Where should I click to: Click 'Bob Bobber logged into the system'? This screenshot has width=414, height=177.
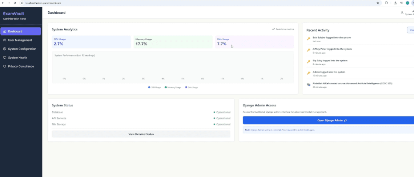tap(332, 37)
